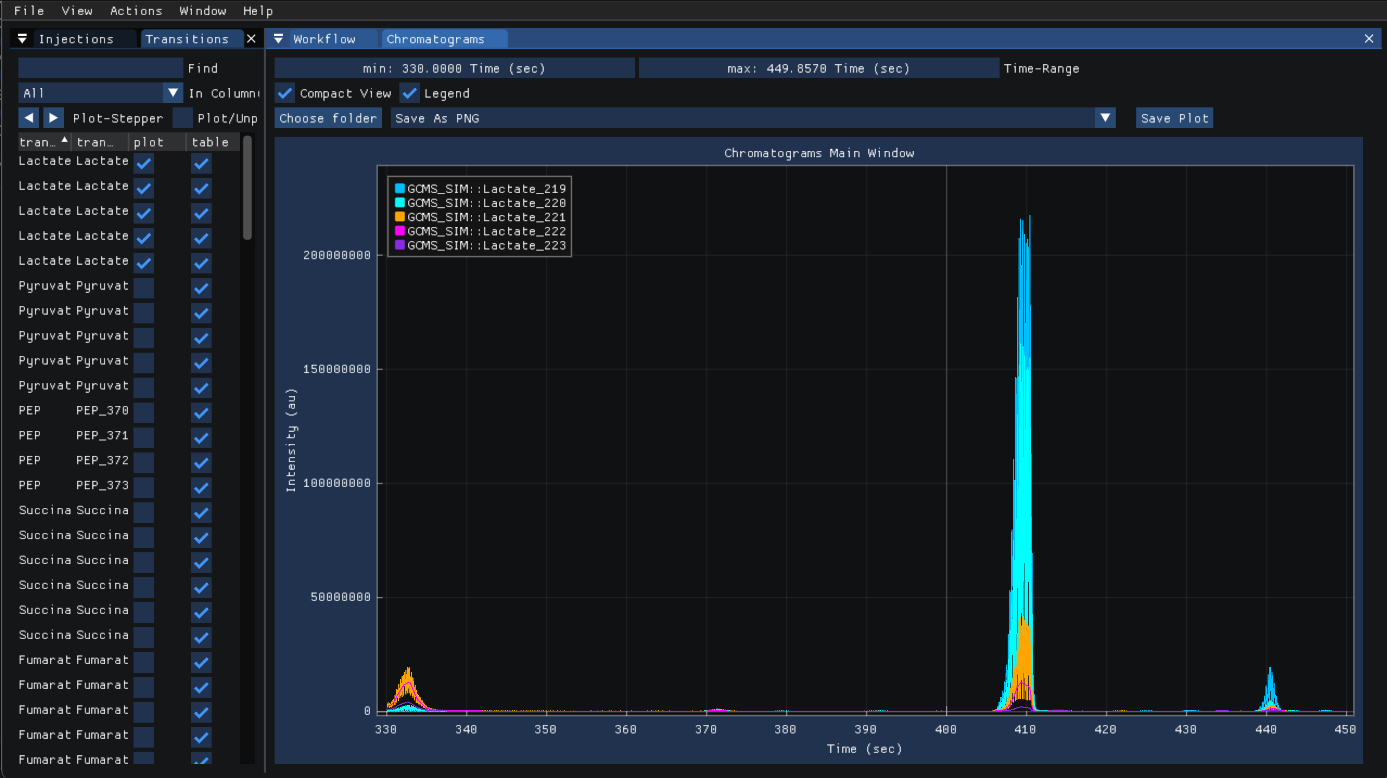
Task: Click Lactate_220 legend color swatch
Action: pos(400,202)
